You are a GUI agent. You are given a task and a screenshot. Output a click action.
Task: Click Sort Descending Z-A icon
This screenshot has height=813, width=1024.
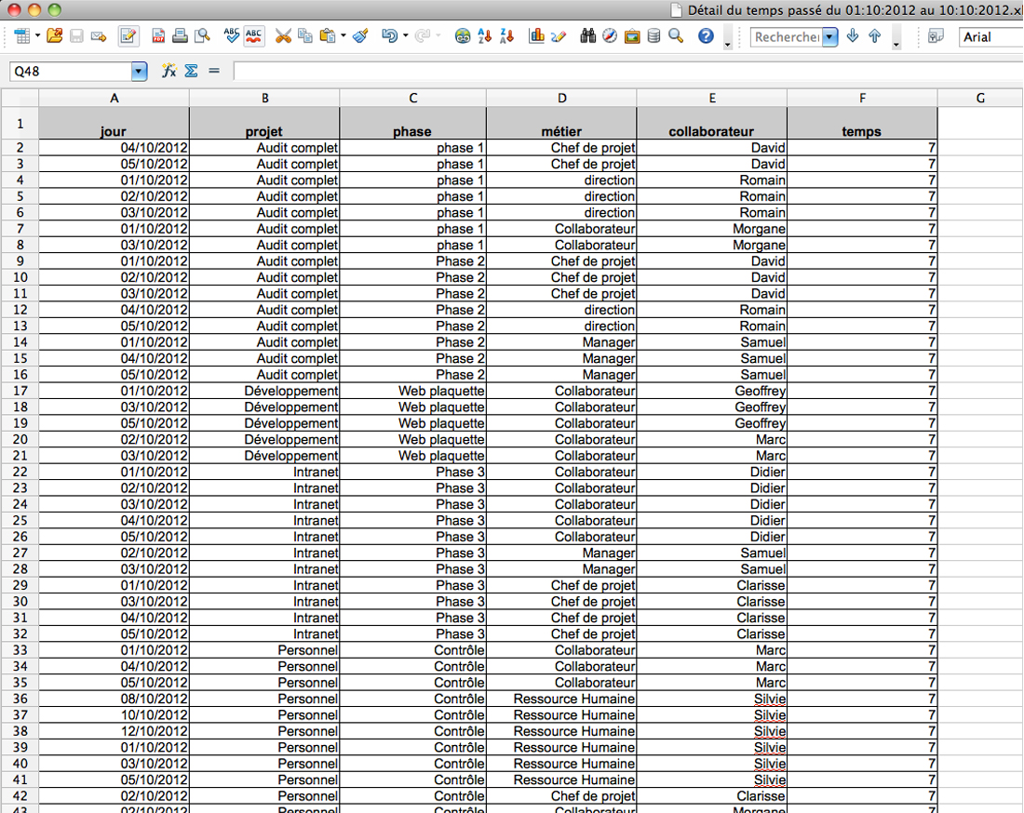pyautogui.click(x=506, y=36)
